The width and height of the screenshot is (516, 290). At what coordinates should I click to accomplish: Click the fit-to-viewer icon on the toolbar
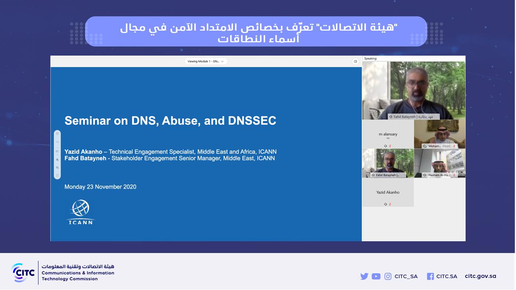(x=57, y=176)
